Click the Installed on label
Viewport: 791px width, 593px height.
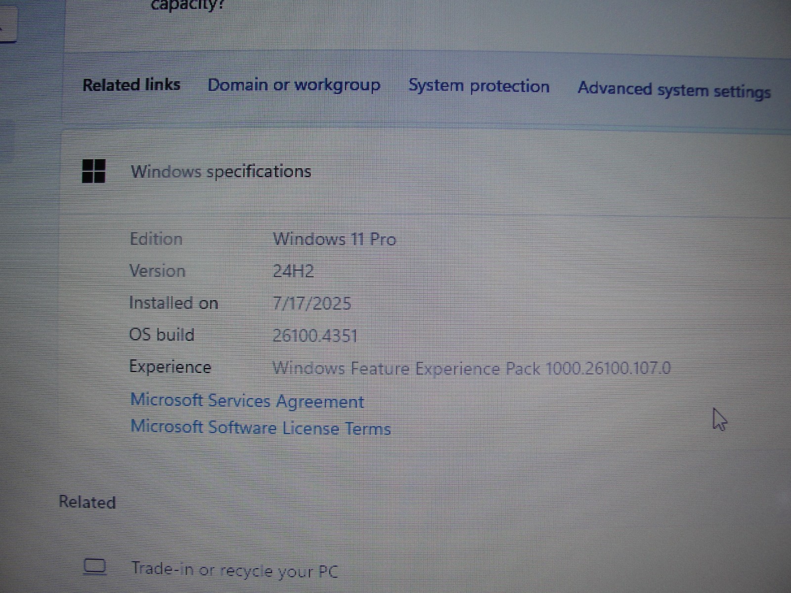coord(174,303)
